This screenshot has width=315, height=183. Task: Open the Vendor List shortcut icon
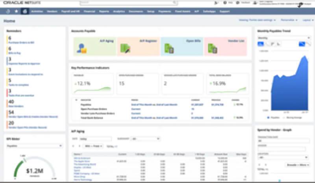click(x=212, y=49)
